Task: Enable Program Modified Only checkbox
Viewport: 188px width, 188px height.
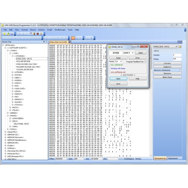Action: (146, 62)
